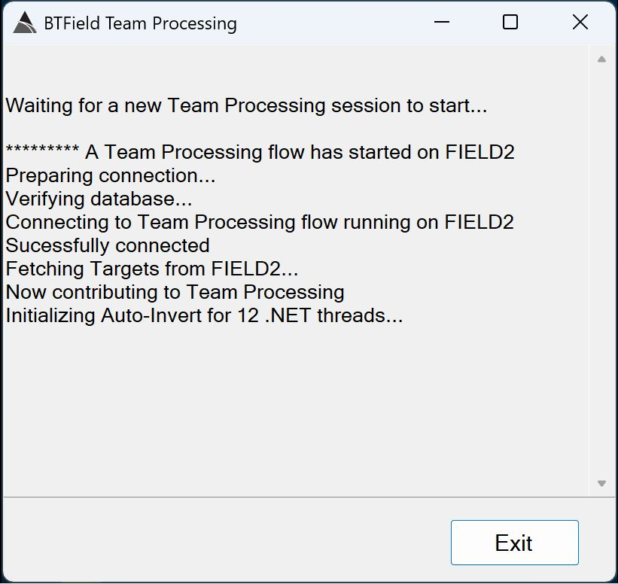Close the Team Processing window with X
The height and width of the screenshot is (584, 618).
pyautogui.click(x=580, y=23)
